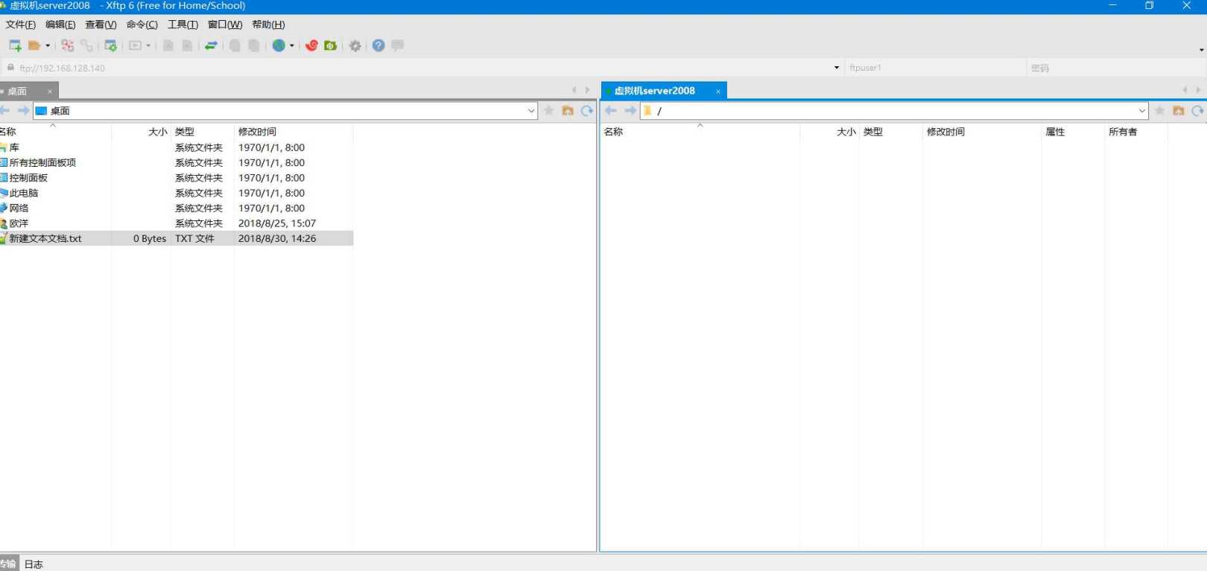Click the remote pane bookmark star icon

pyautogui.click(x=1159, y=111)
